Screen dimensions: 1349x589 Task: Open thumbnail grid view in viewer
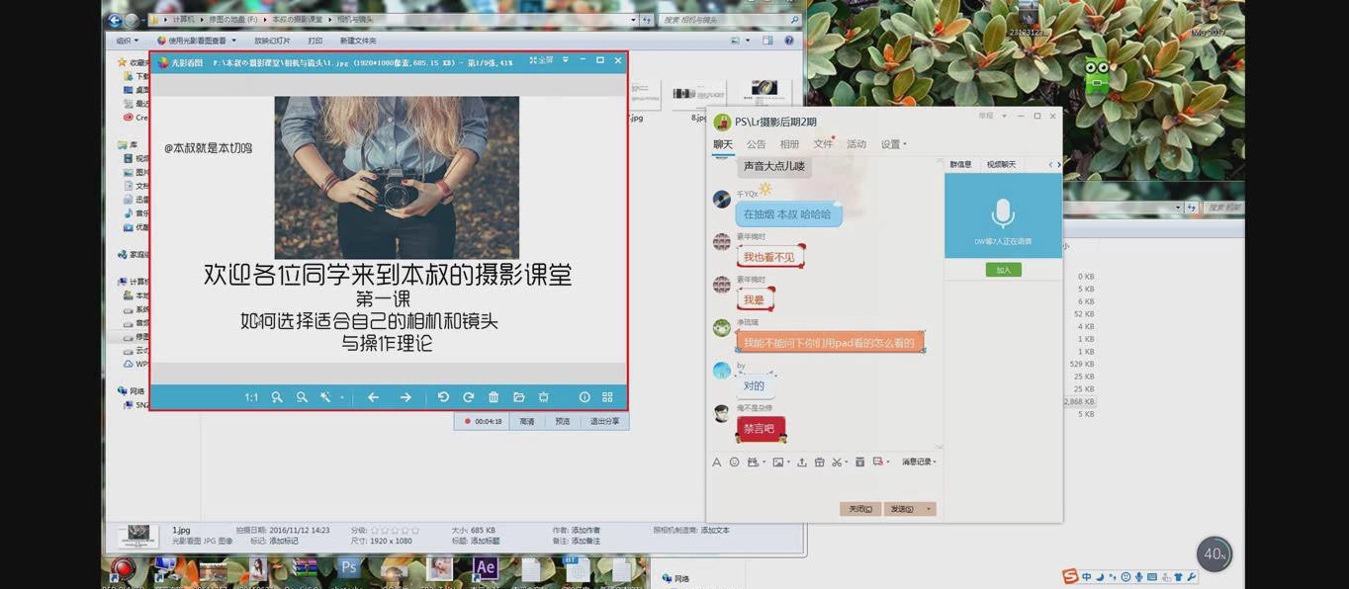click(x=607, y=397)
